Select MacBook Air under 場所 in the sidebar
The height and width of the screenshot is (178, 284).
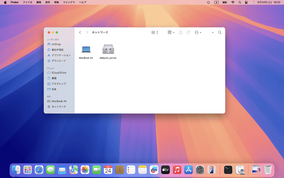tap(57, 101)
